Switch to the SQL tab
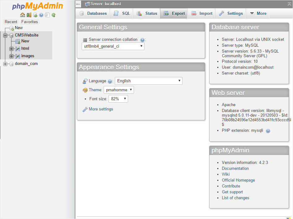Image resolution: width=293 pixels, height=219 pixels. [x=122, y=13]
